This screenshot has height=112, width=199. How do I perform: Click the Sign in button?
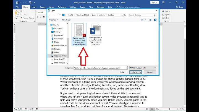(155, 2)
